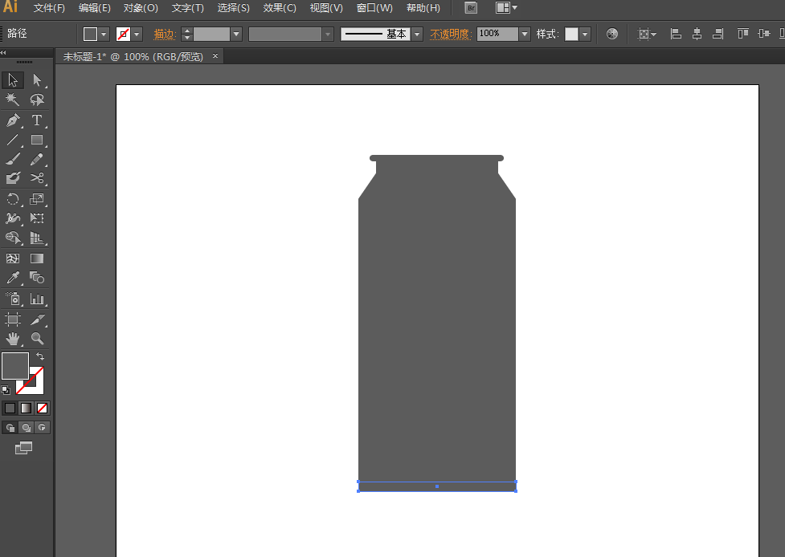785x557 pixels.
Task: Select the Selection tool (black arrow)
Action: (x=13, y=80)
